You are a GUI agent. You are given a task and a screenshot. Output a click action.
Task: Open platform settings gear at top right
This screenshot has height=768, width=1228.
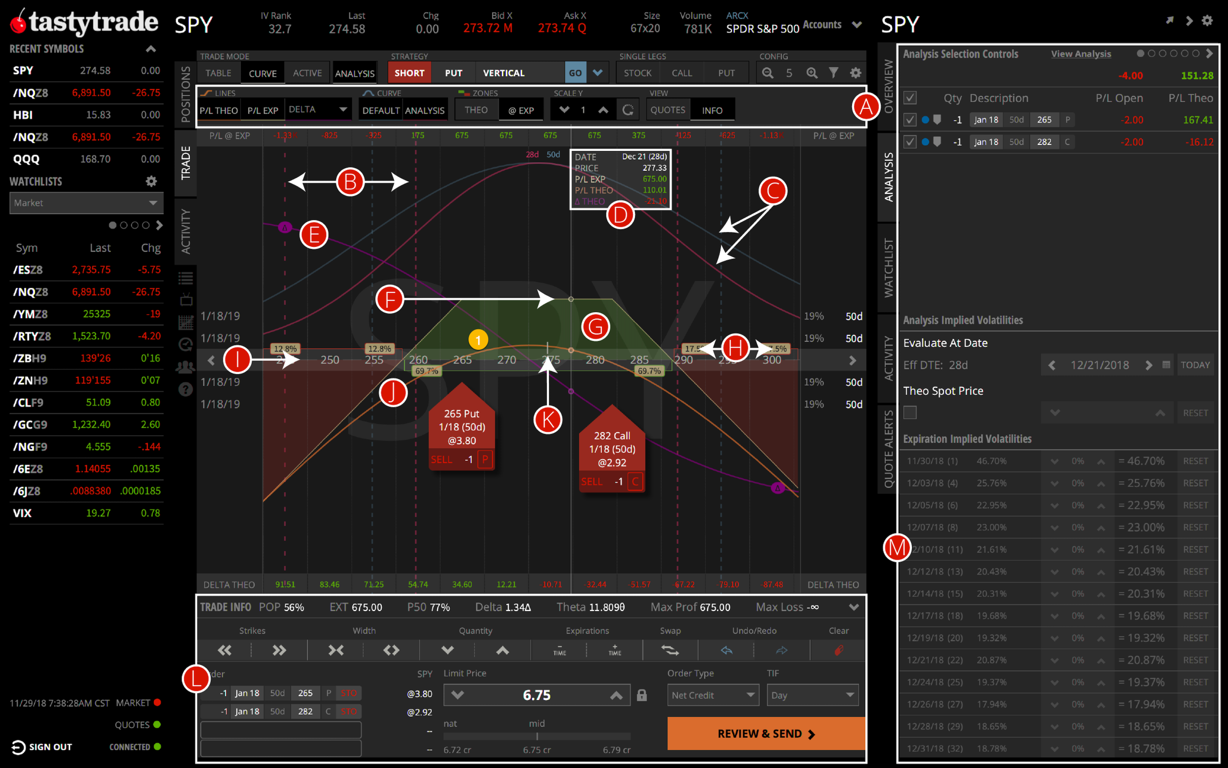tap(1208, 20)
